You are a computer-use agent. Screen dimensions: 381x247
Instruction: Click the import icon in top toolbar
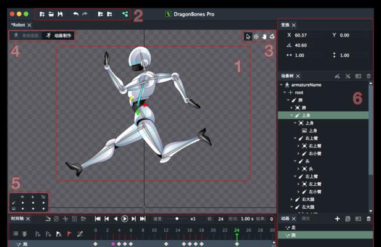(x=101, y=14)
